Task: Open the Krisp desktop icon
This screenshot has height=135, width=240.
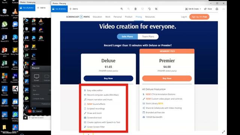Action: [x=15, y=90]
